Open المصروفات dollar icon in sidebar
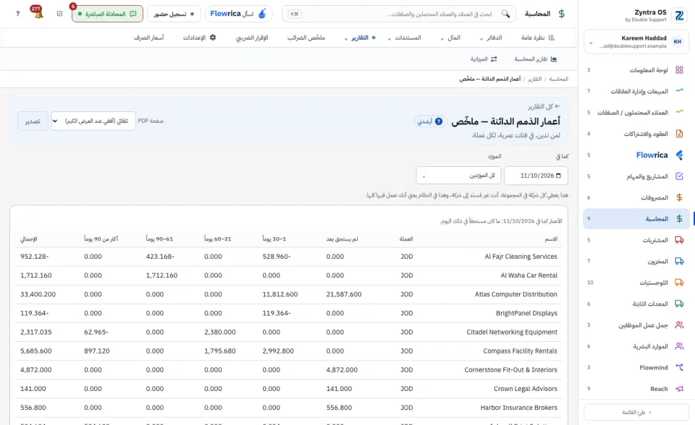 (679, 197)
